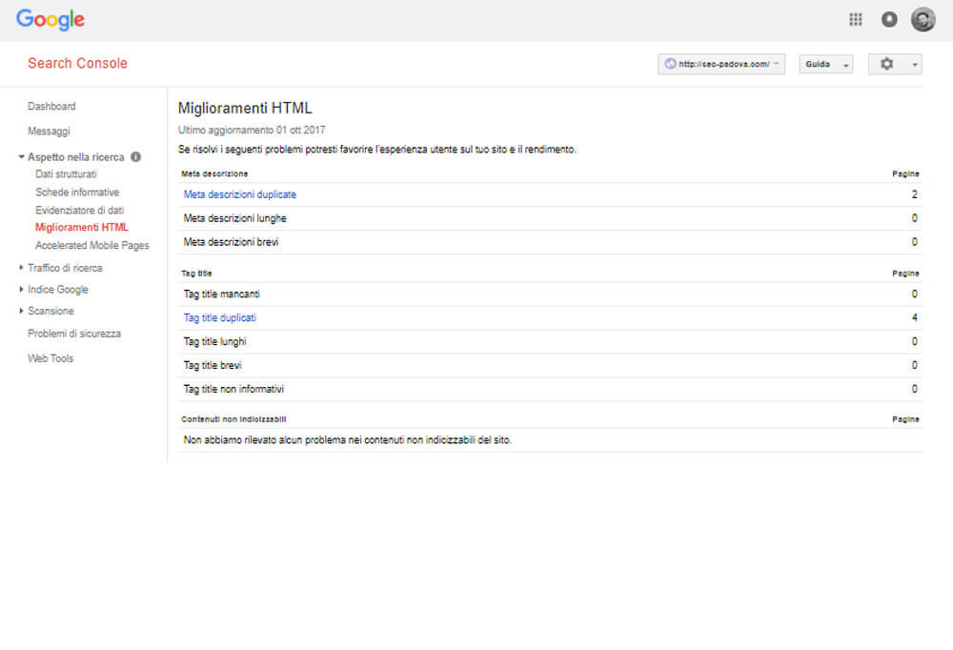The width and height of the screenshot is (953, 650).
Task: Click Se risolvi i seguenti problemi sentence
Action: 376,150
